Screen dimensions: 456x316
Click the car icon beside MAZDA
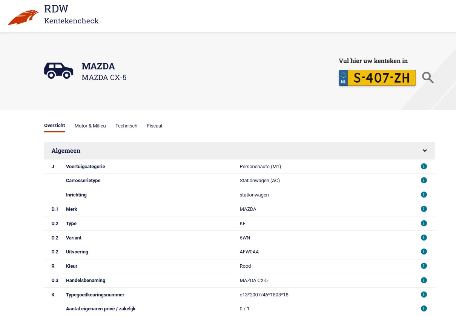click(58, 71)
